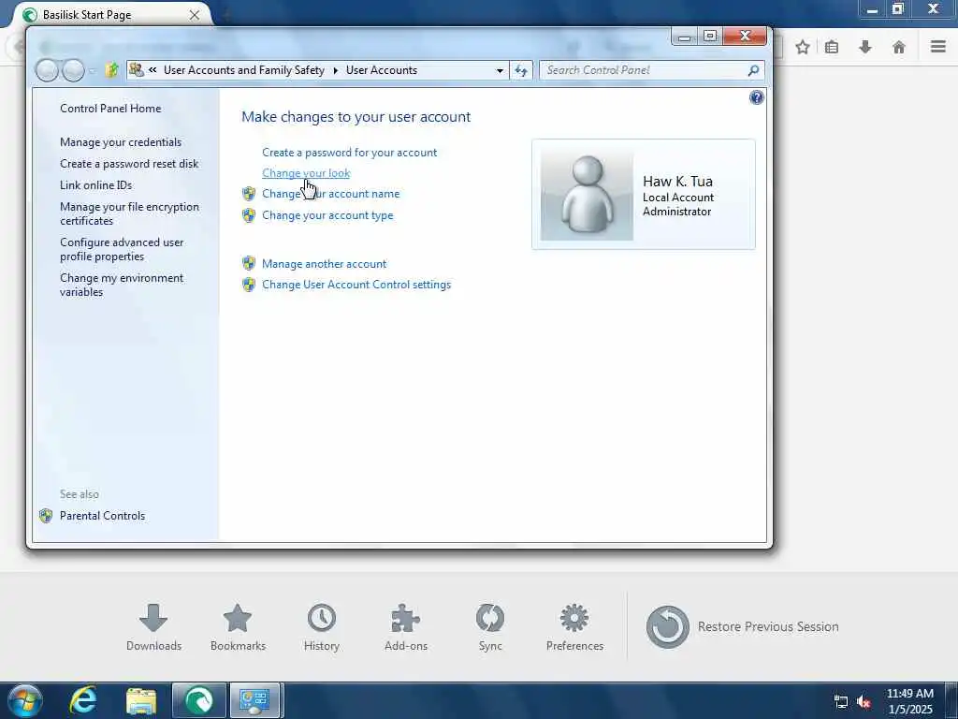This screenshot has width=958, height=719.
Task: Open Manage another account link
Action: 324,263
